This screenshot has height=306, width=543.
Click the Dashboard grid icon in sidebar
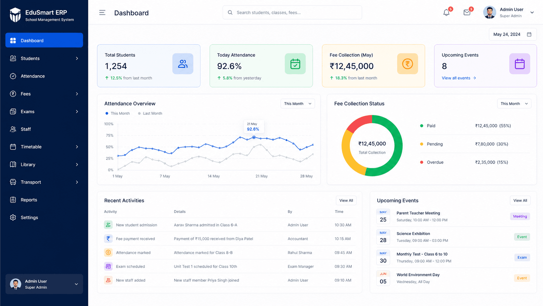tap(13, 41)
